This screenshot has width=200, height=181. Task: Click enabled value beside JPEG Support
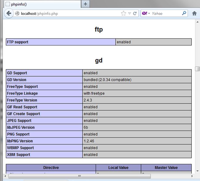(90, 121)
